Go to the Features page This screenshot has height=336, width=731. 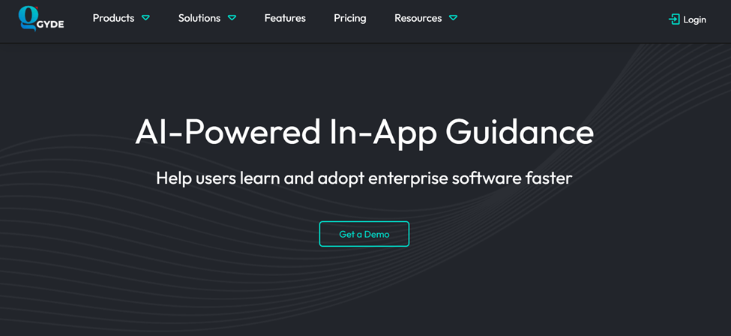click(285, 18)
